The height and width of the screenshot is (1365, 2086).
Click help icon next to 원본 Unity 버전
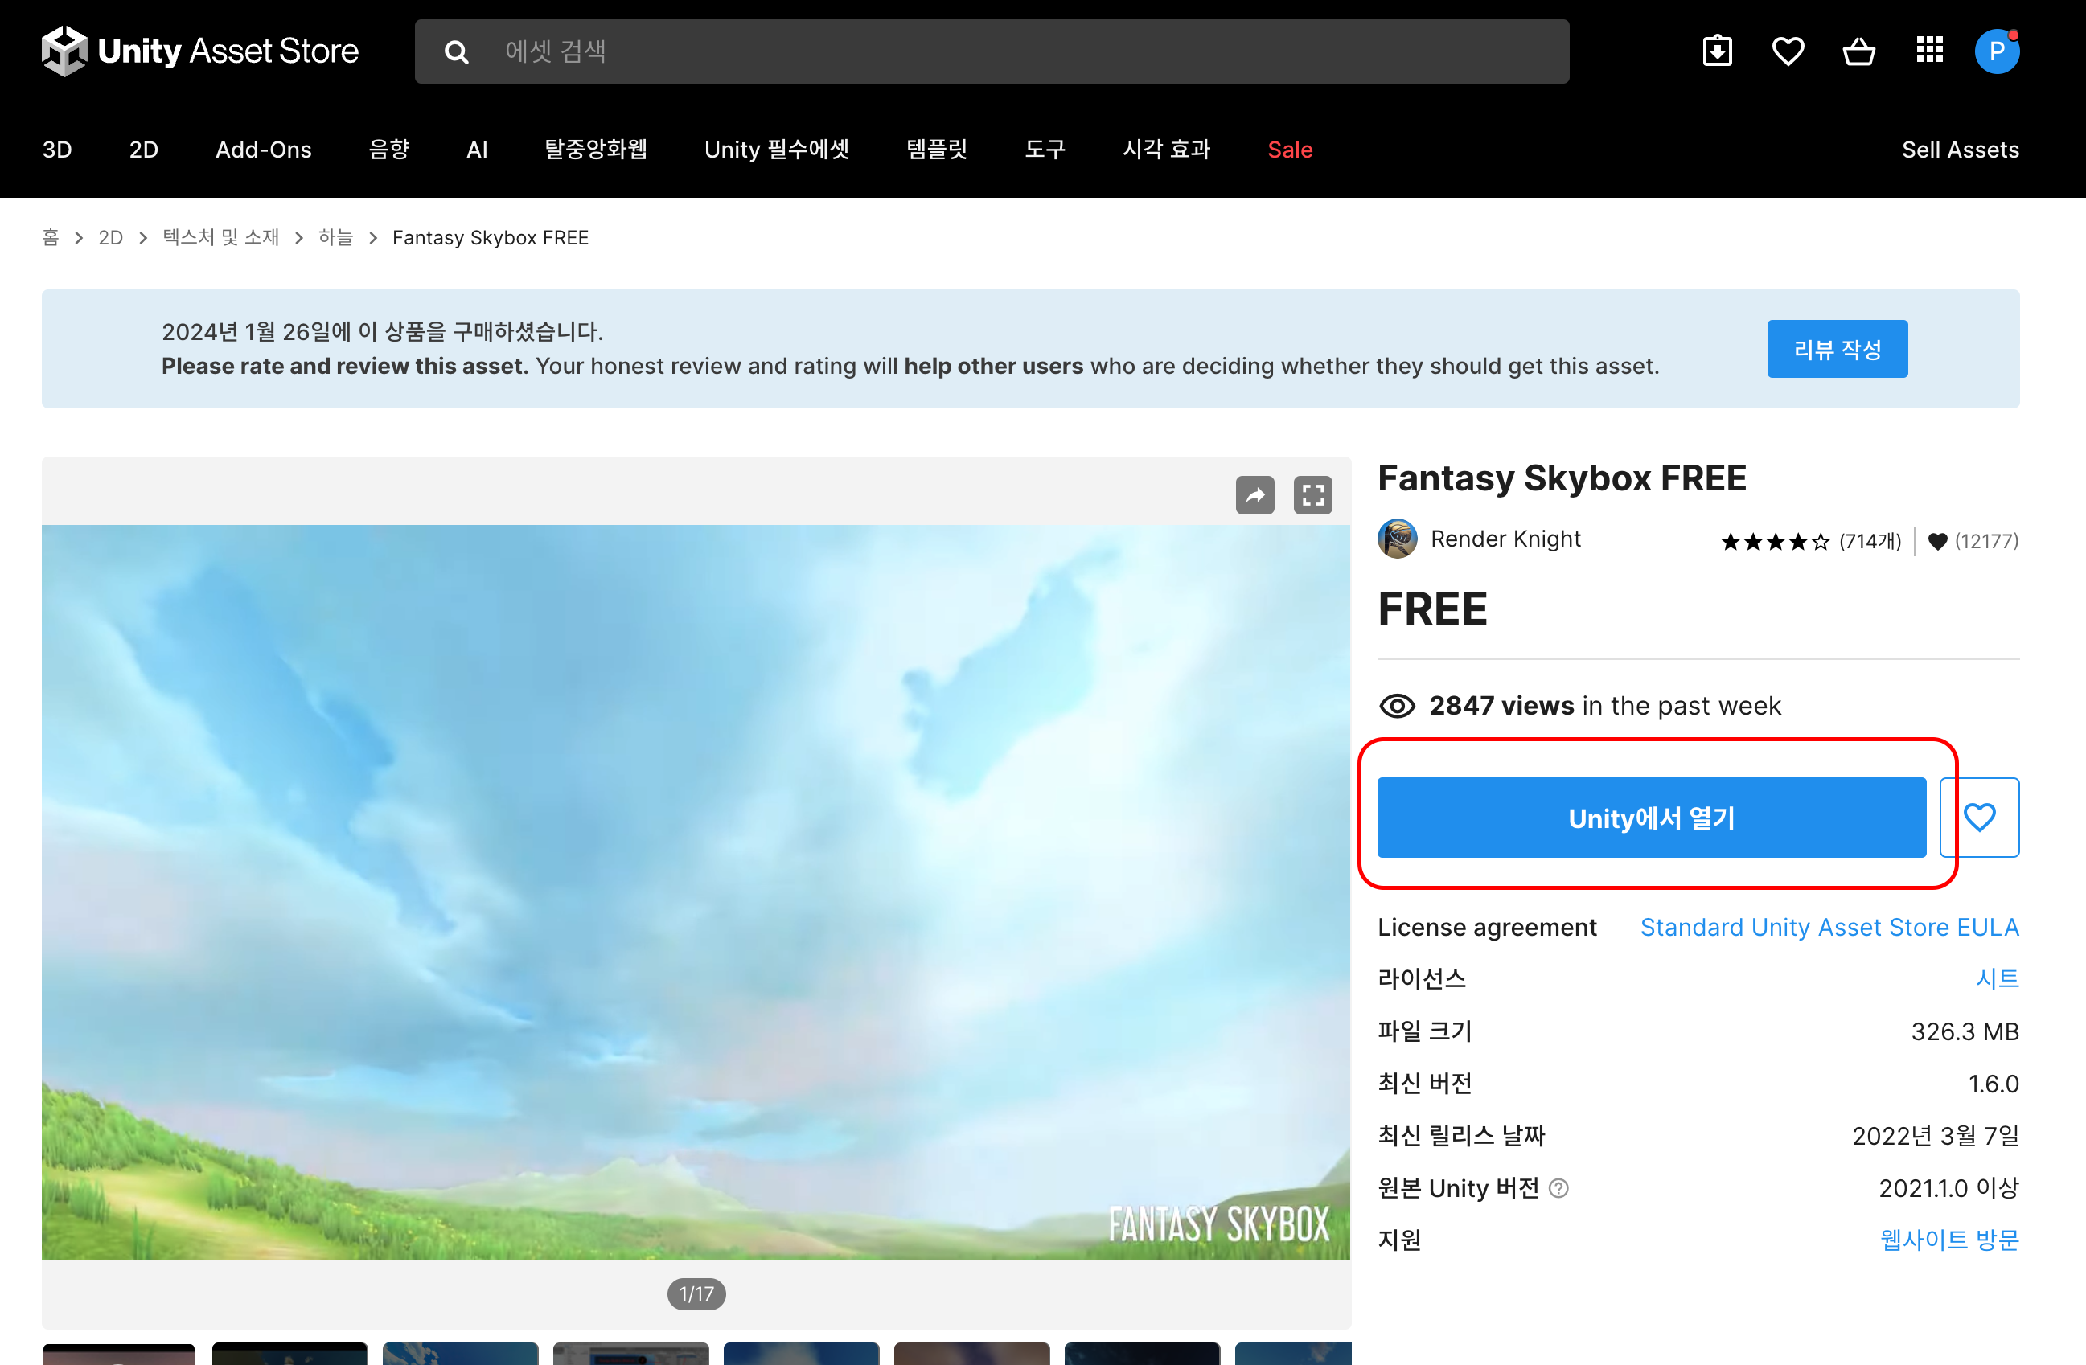(x=1558, y=1188)
